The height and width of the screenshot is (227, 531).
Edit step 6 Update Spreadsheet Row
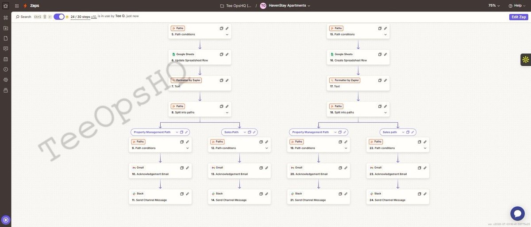click(227, 54)
